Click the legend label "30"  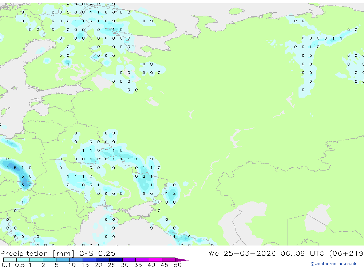point(125,265)
